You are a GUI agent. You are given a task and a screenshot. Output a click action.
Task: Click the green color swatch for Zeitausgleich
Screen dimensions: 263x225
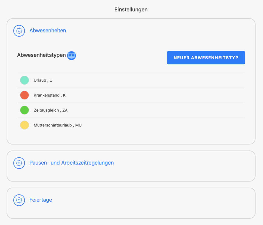point(25,110)
